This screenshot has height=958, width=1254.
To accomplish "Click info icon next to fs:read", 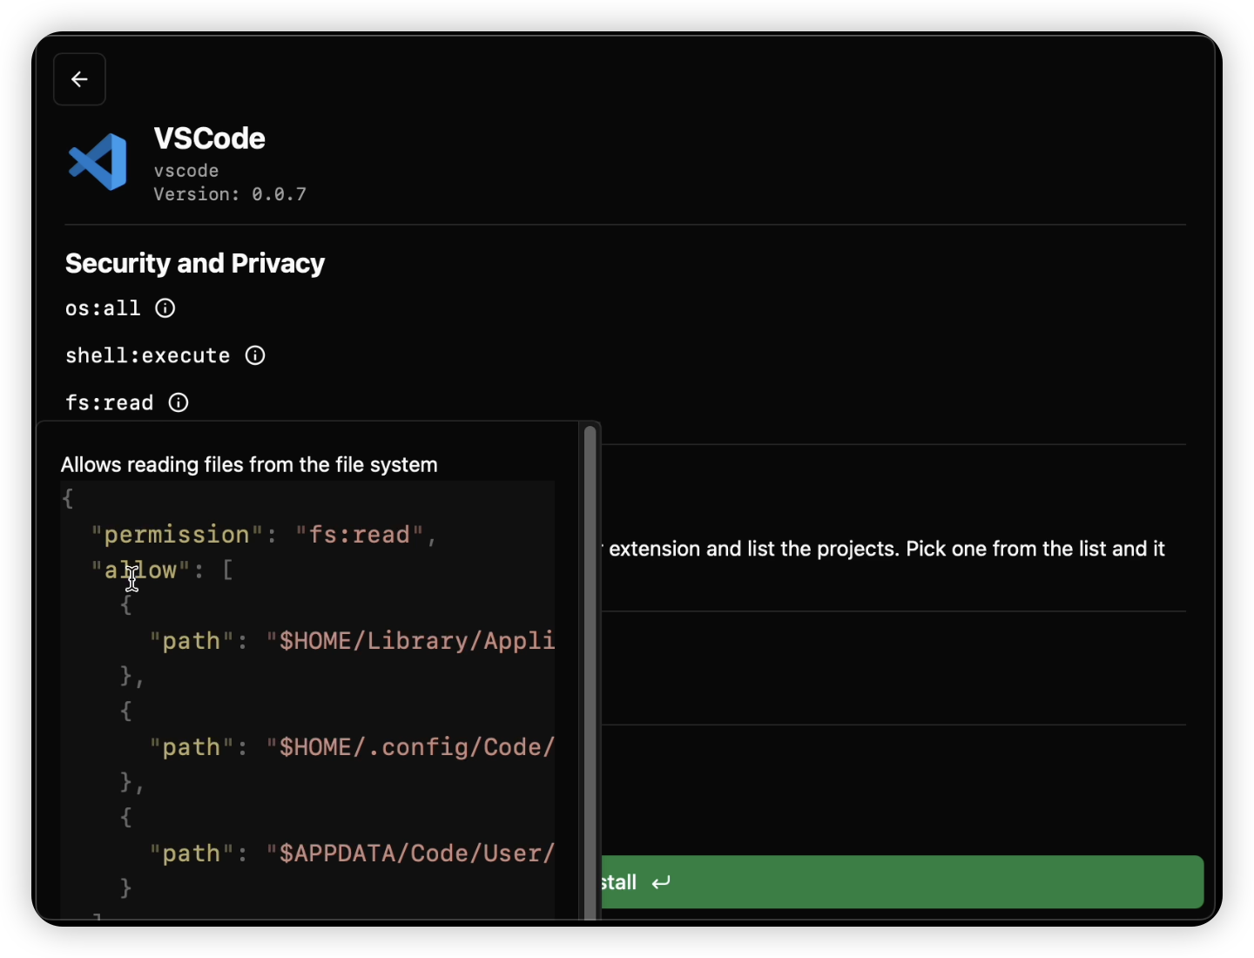I will [x=179, y=402].
